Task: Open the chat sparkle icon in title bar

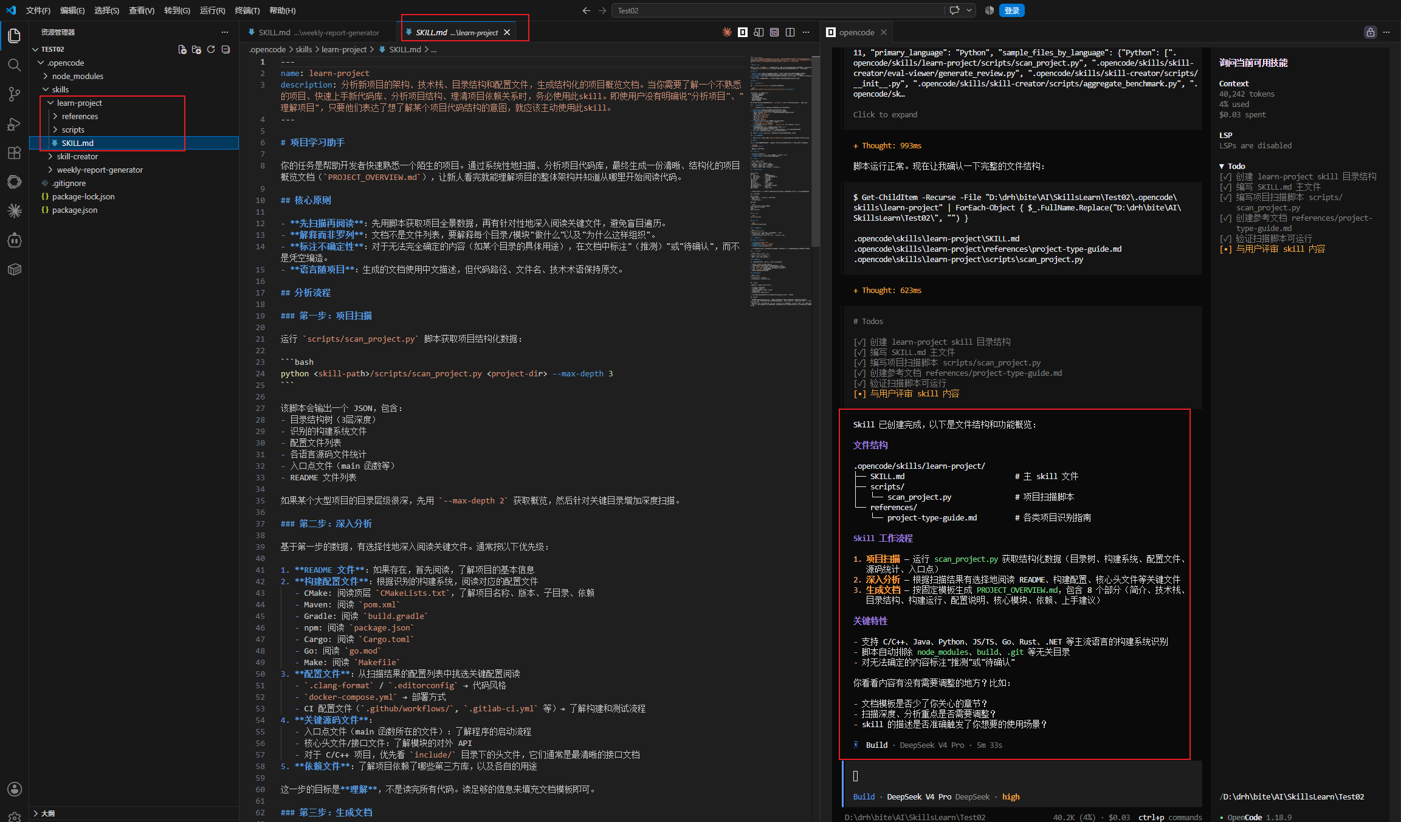Action: point(954,10)
